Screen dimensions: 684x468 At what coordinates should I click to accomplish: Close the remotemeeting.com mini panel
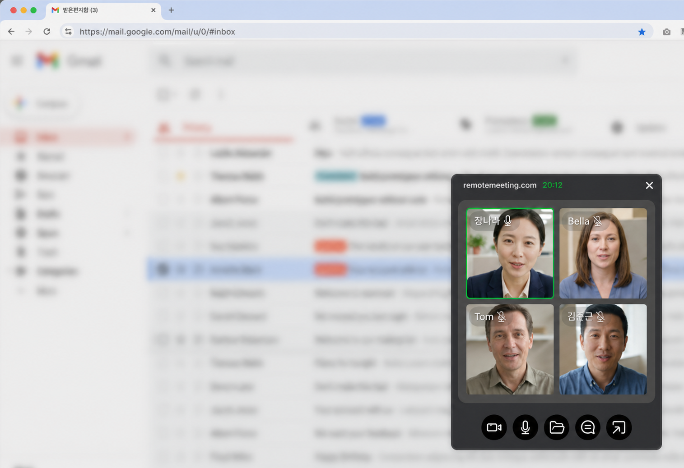649,185
